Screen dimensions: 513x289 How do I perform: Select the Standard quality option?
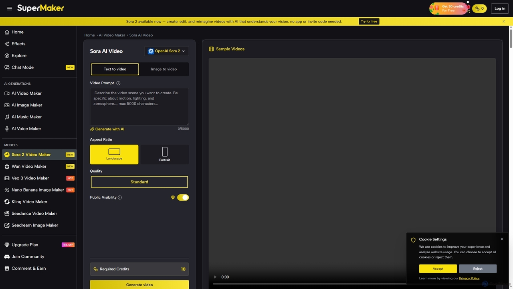[x=139, y=182]
